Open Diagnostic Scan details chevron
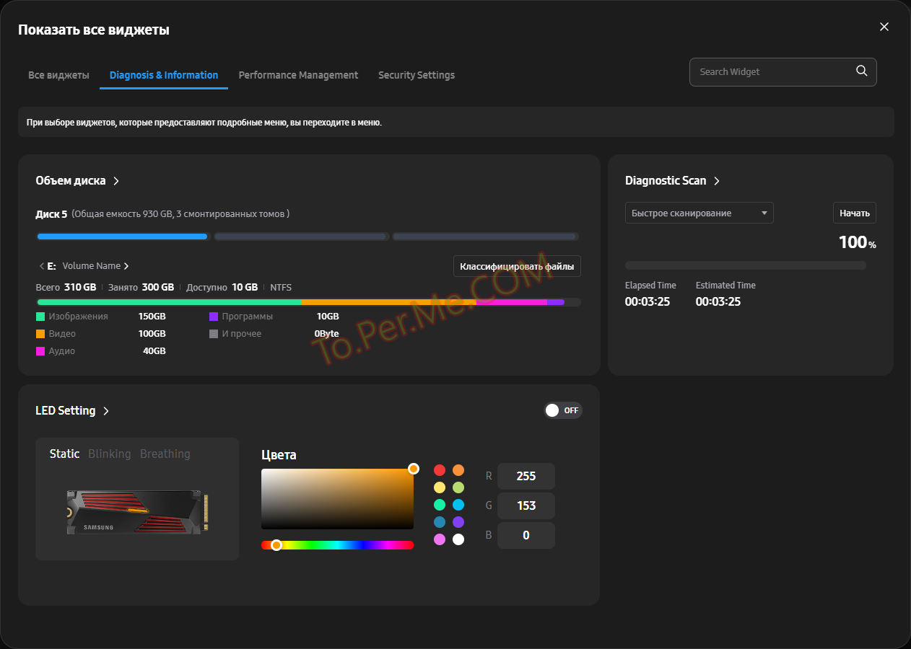Viewport: 911px width, 649px height. [x=717, y=181]
